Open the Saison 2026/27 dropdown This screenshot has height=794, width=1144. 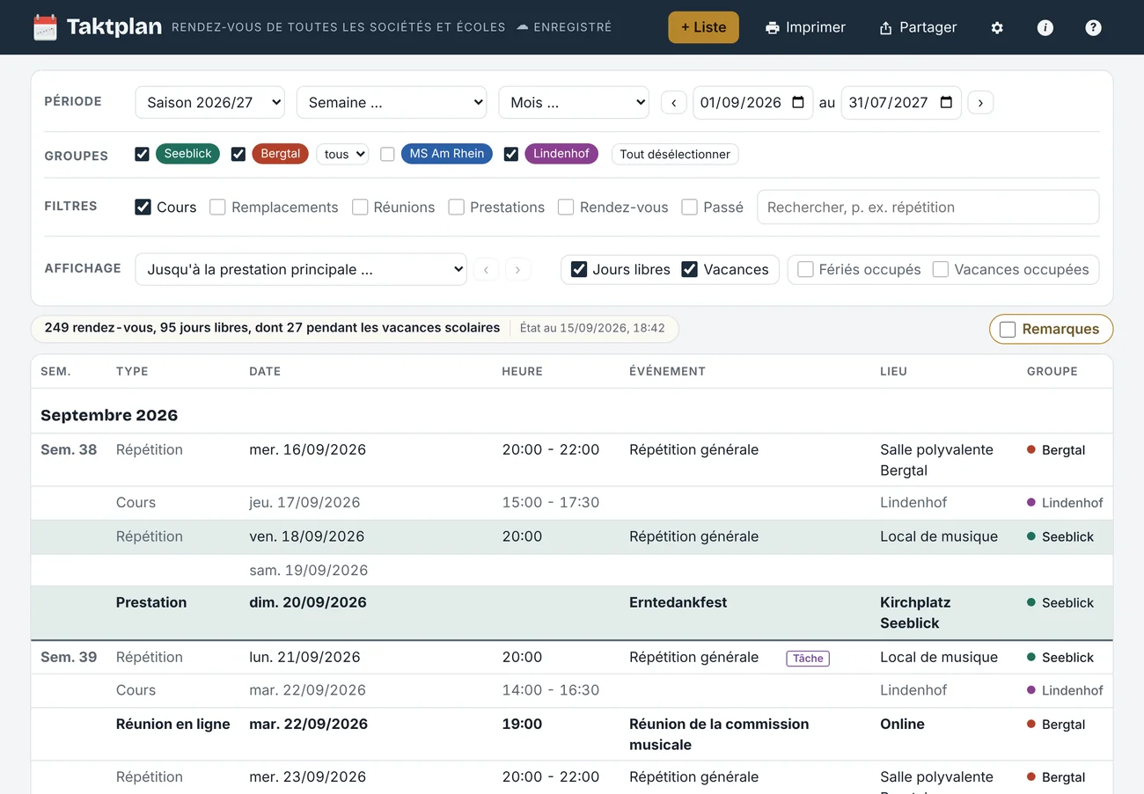pyautogui.click(x=209, y=102)
